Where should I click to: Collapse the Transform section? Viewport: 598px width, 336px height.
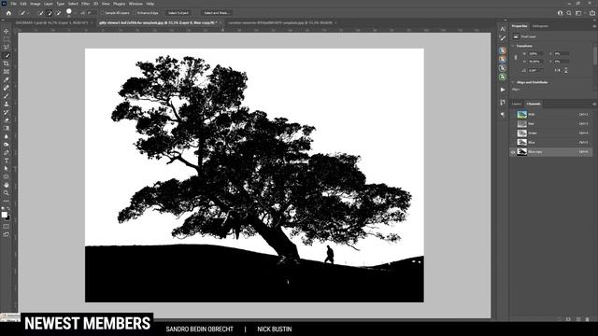pyautogui.click(x=513, y=46)
